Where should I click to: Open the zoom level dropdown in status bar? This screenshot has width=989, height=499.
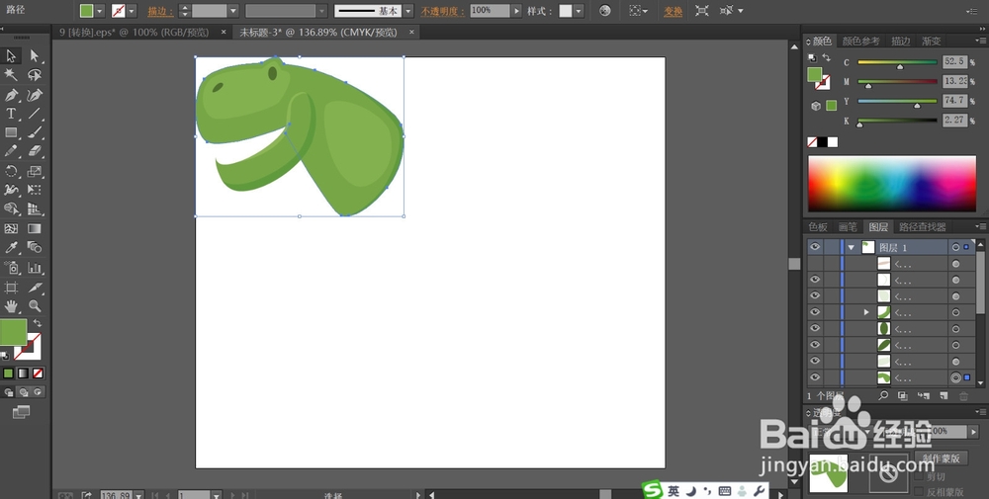click(138, 495)
